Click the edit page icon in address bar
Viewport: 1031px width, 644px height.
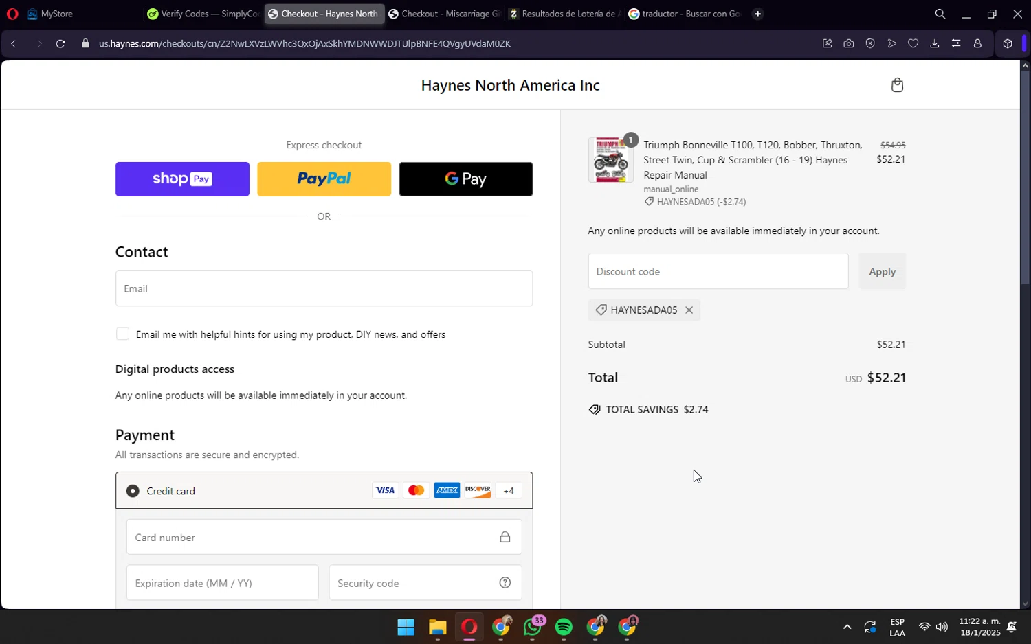(828, 43)
